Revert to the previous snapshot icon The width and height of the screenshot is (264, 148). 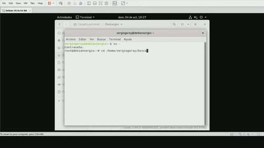[x=75, y=3]
